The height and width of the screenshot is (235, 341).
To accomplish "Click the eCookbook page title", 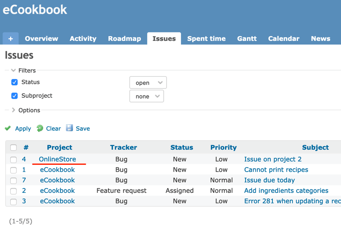I will pyautogui.click(x=35, y=10).
